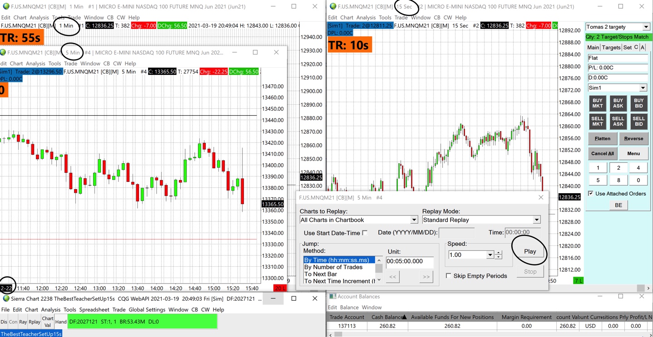Screen dimensions: 653x337
Task: Switch to the Main tab in trade panel
Action: 593,47
